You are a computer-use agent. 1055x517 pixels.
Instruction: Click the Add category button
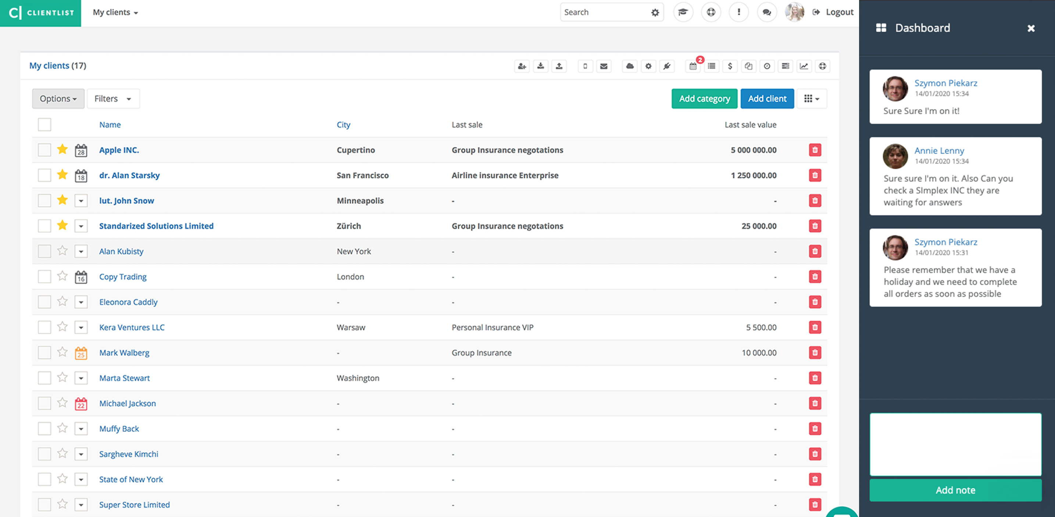point(704,98)
